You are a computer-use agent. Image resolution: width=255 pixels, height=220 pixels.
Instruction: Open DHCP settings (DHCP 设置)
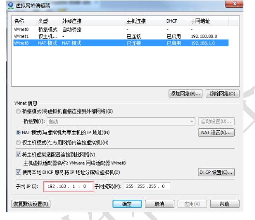pos(216,172)
